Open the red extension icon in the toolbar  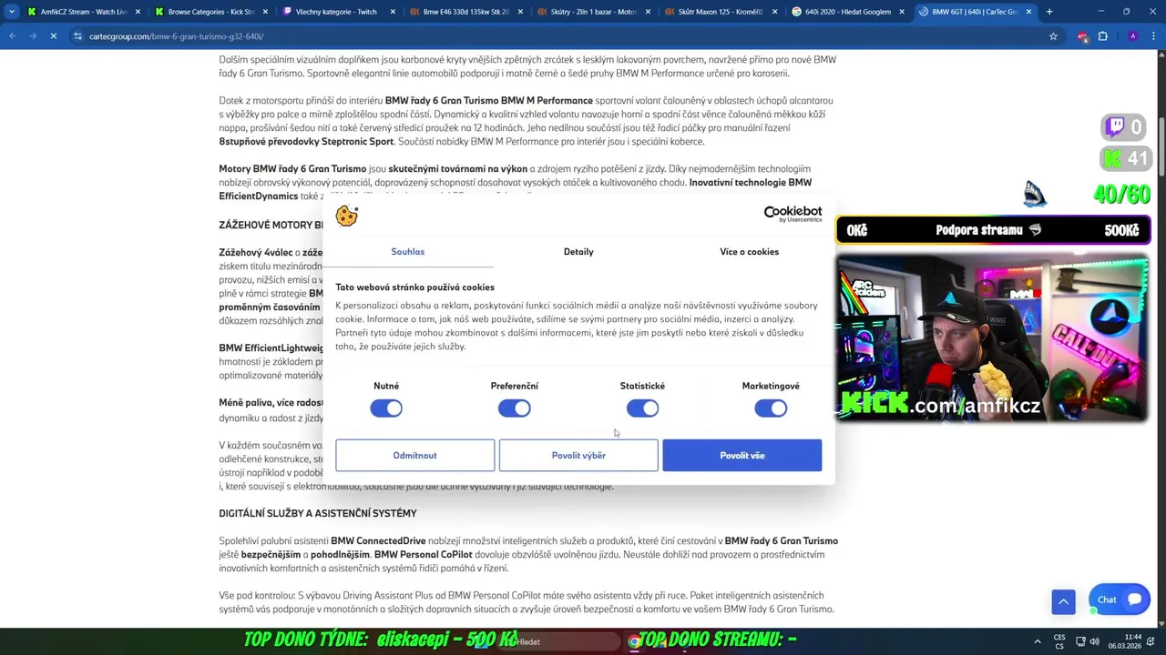coord(1082,36)
